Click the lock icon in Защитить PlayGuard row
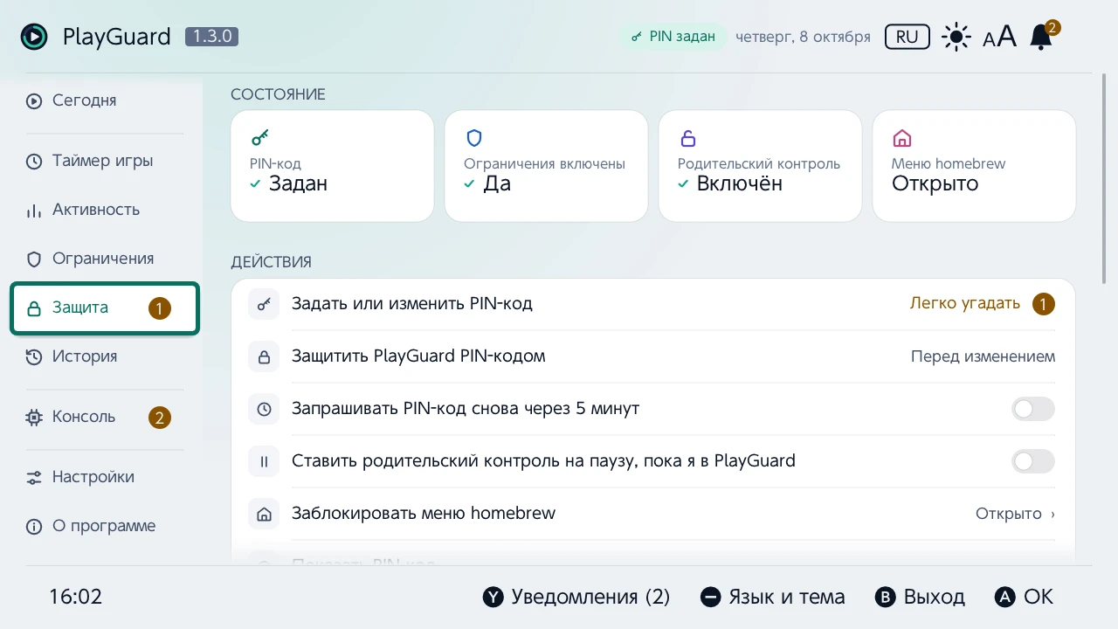Screen dimensions: 1118x629 (x=264, y=356)
